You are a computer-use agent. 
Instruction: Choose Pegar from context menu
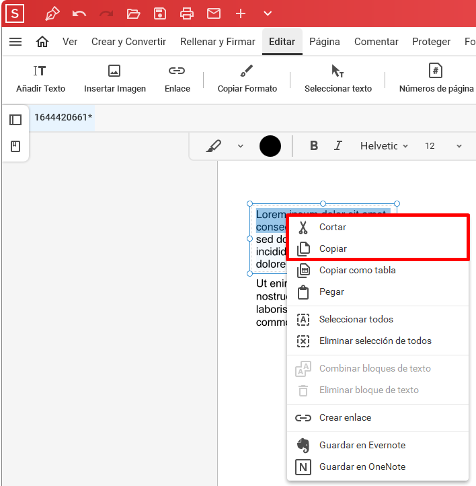point(378,292)
